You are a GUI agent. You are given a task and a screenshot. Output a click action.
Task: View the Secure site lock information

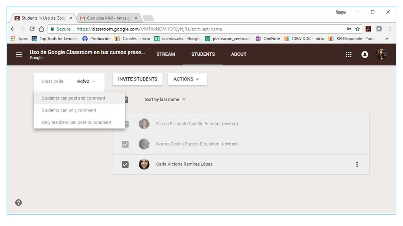point(60,29)
